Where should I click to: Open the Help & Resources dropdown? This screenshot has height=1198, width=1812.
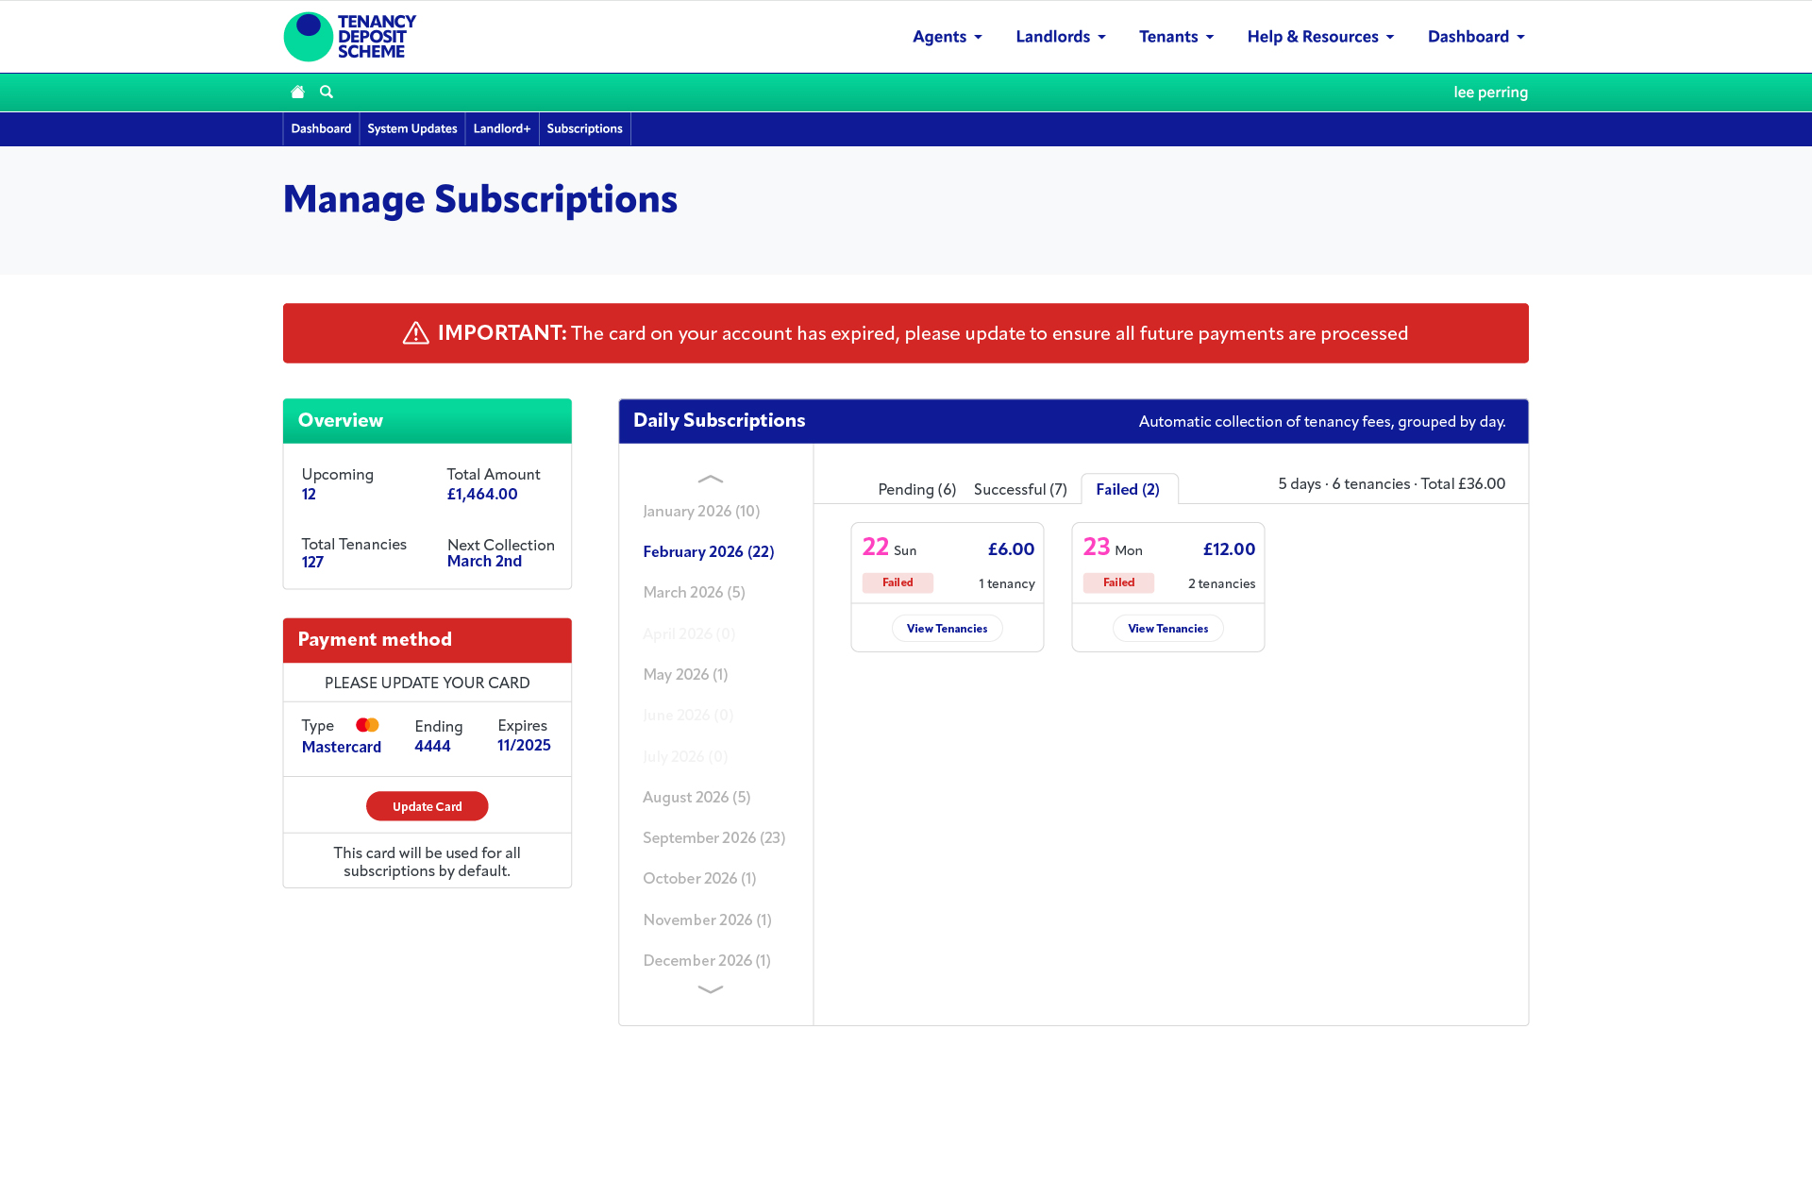point(1319,37)
